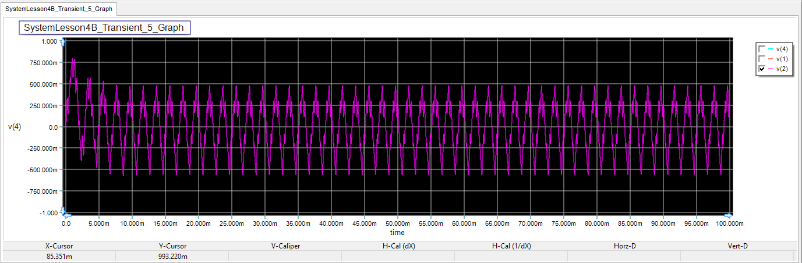The image size is (802, 263).
Task: Click the X-Cursor status header
Action: 59,246
